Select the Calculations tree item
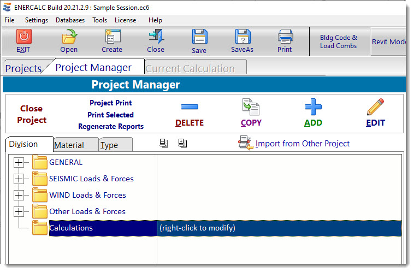The image size is (414, 272). [x=71, y=228]
